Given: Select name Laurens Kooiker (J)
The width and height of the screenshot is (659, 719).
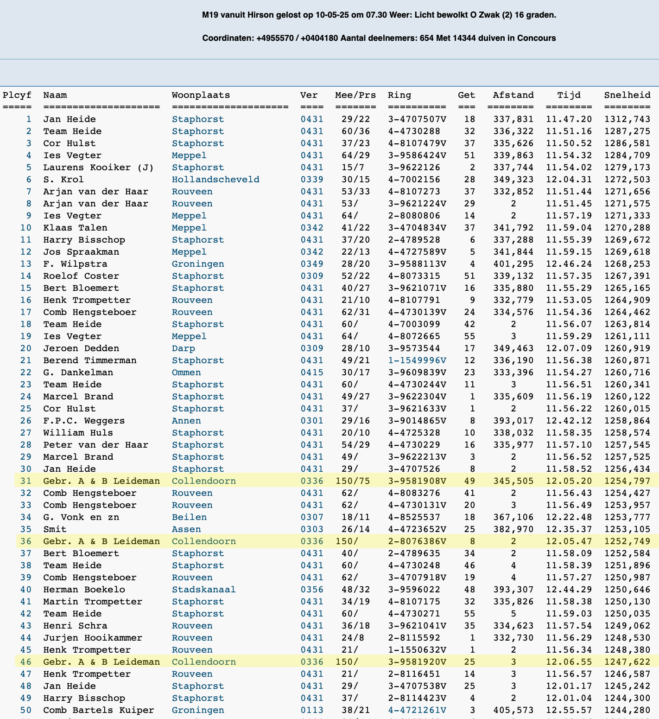Looking at the screenshot, I should click(x=99, y=167).
